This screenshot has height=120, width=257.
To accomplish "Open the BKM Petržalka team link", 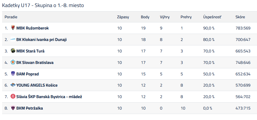I will [30, 108].
